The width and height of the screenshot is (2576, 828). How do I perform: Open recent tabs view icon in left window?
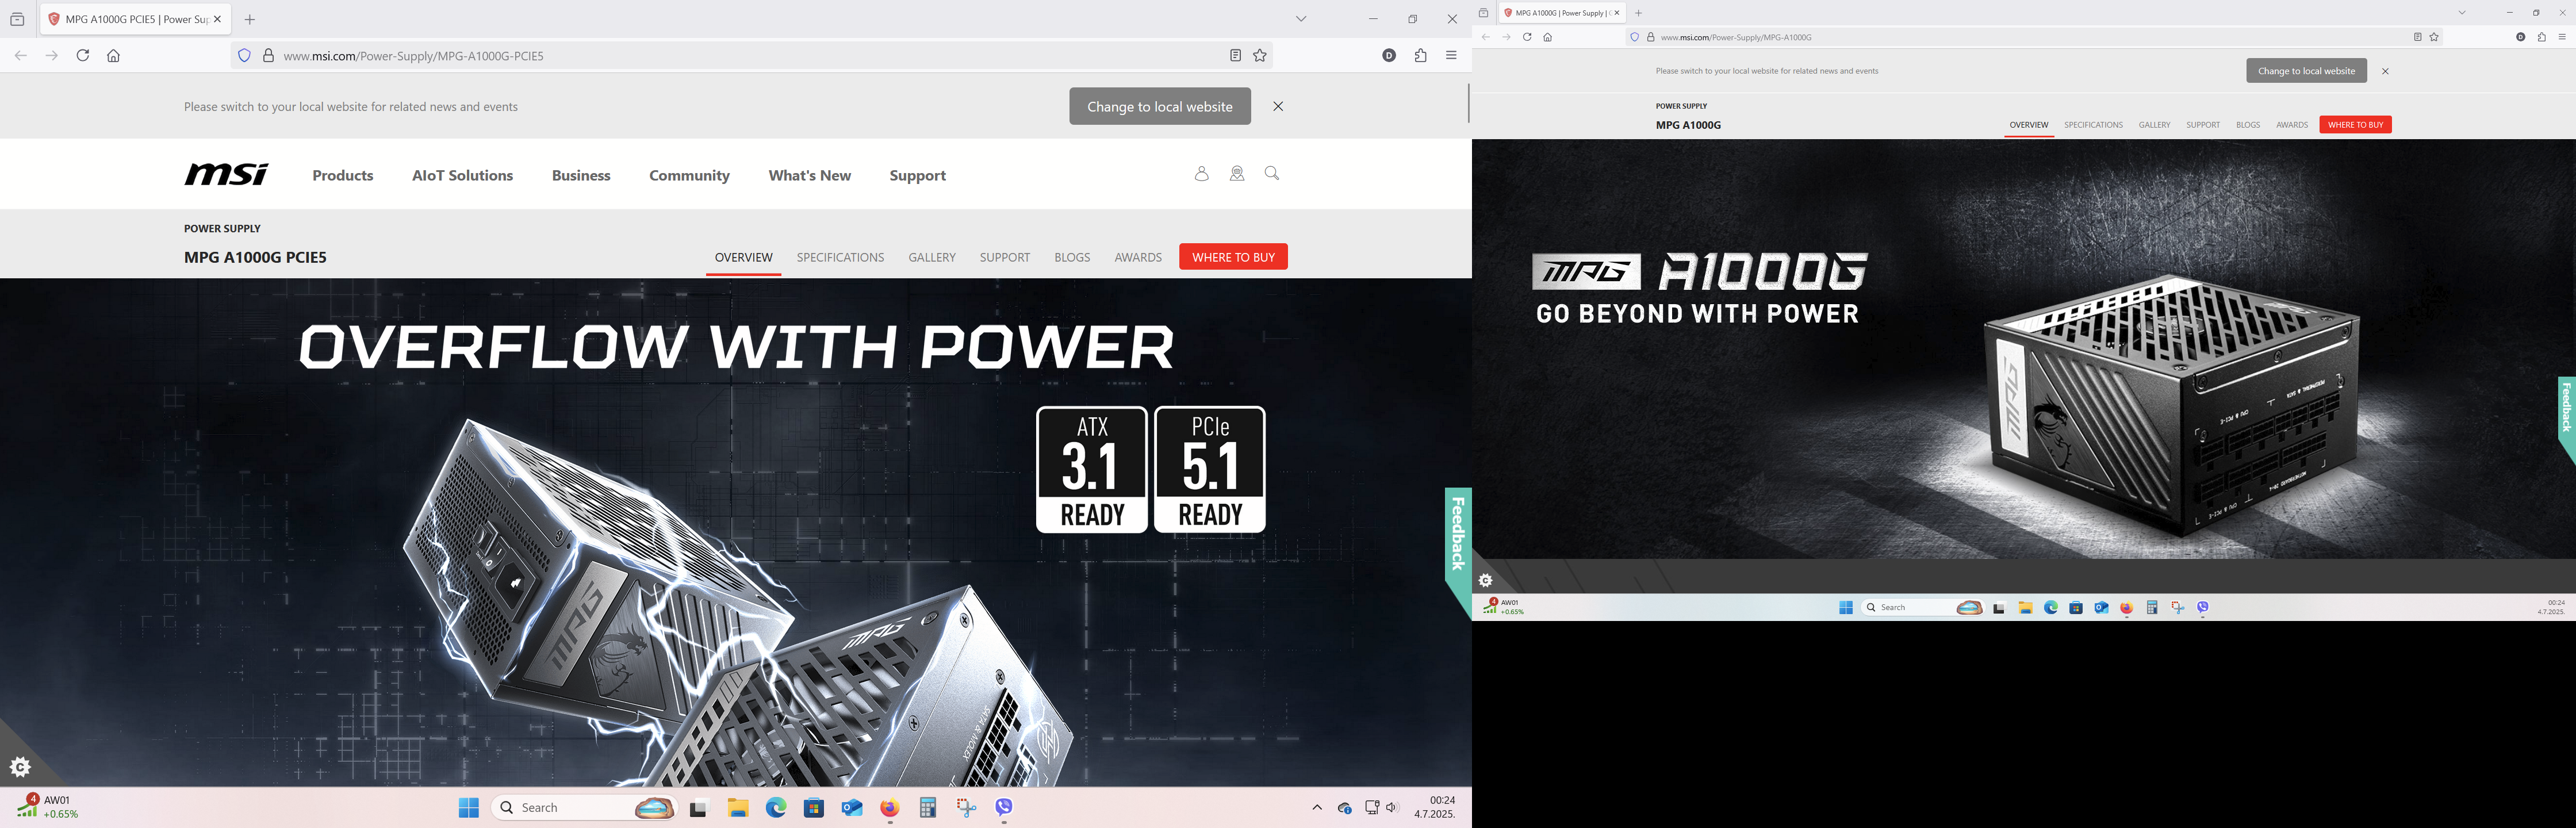17,19
